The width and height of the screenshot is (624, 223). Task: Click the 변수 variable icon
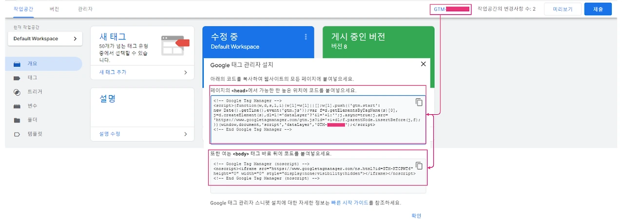[17, 106]
